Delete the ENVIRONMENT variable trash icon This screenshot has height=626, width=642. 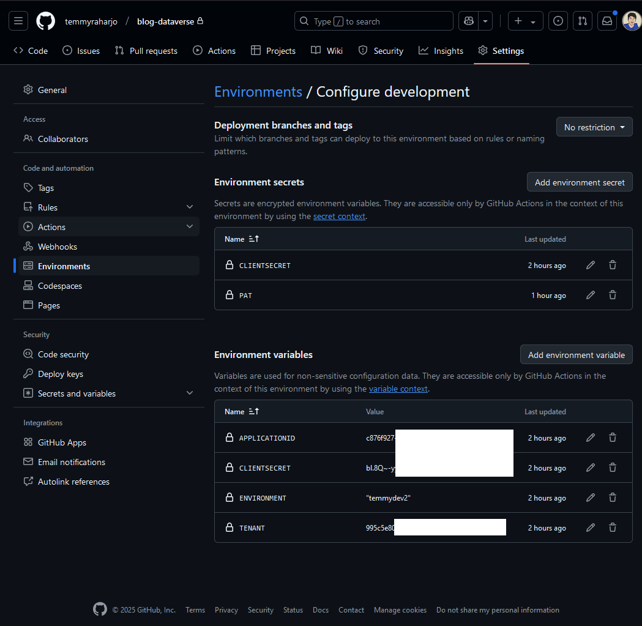point(613,498)
